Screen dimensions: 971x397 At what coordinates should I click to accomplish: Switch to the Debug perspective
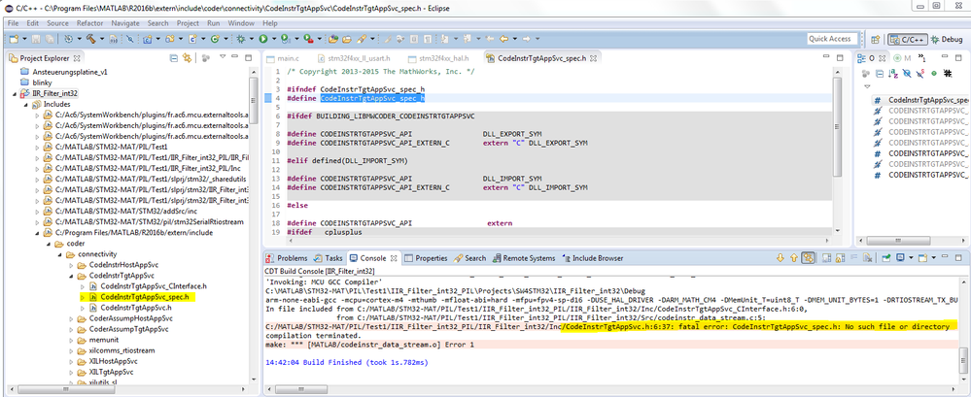(x=946, y=39)
